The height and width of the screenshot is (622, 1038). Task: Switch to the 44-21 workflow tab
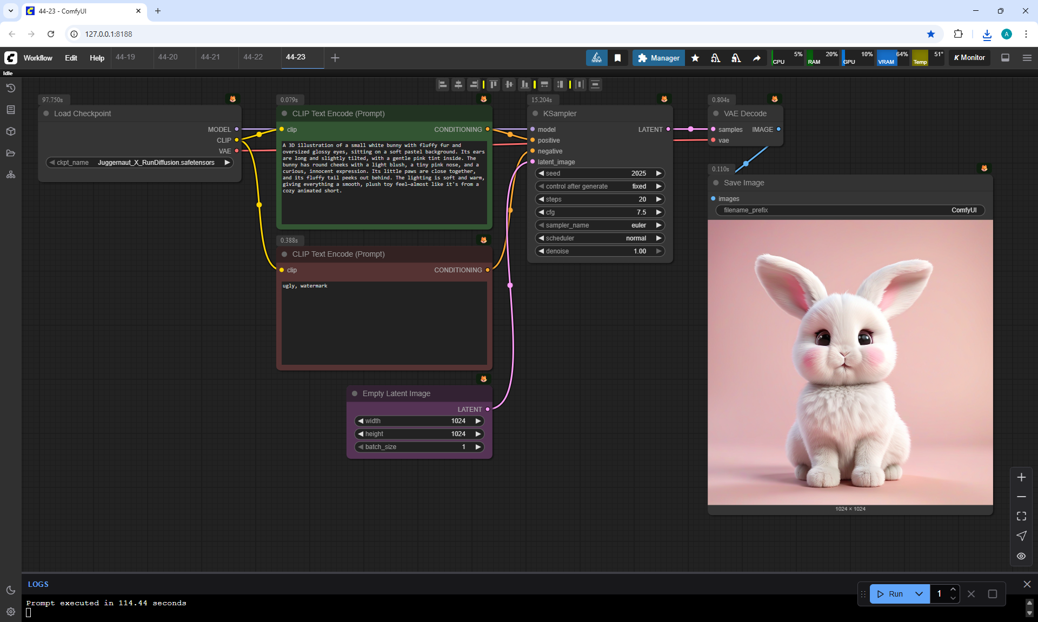click(210, 57)
